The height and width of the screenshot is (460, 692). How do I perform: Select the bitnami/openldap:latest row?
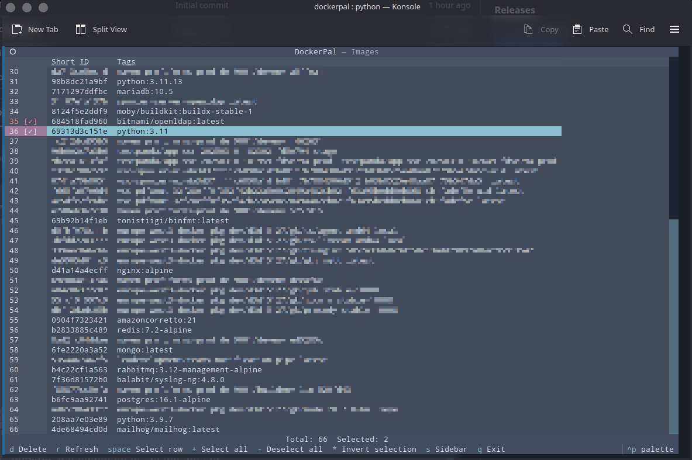[x=283, y=122]
